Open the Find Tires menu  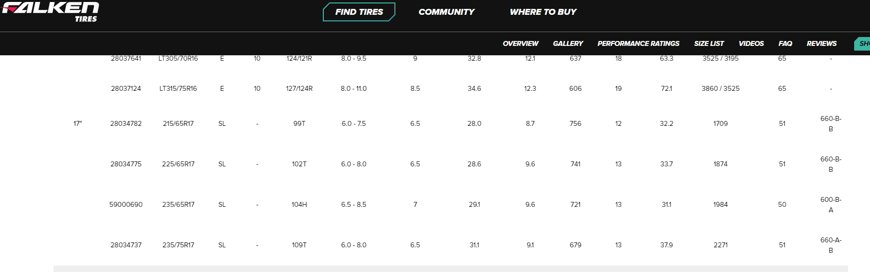tap(359, 12)
